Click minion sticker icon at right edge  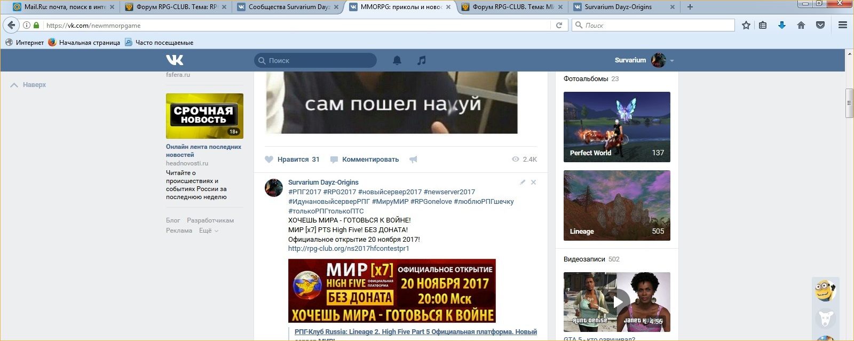(x=825, y=291)
